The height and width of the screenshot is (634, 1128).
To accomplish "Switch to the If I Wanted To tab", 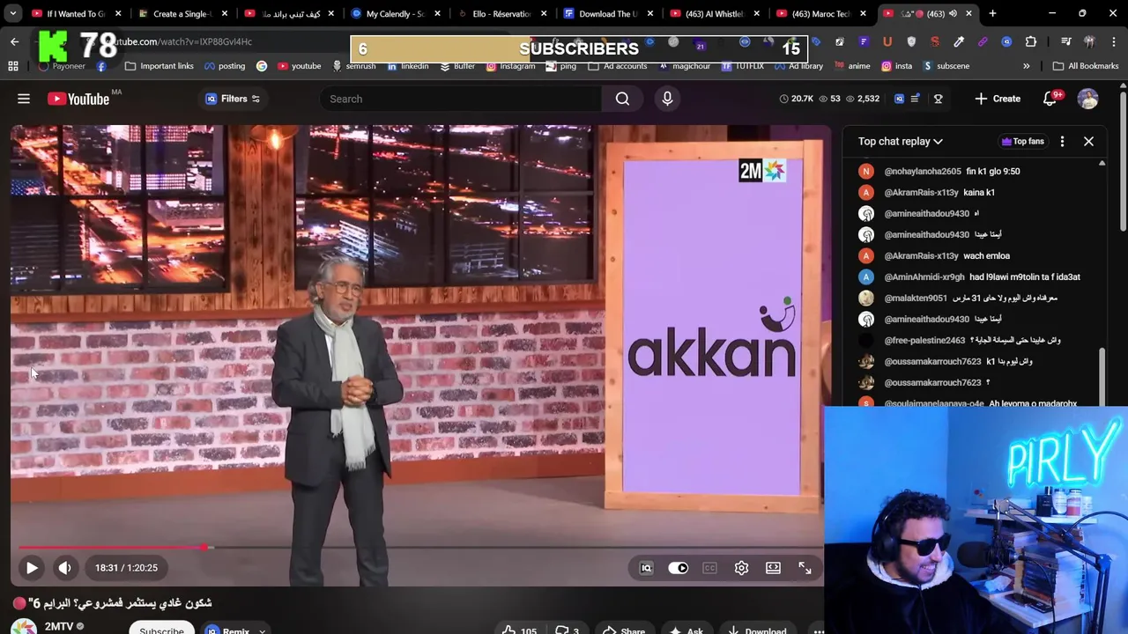I will 75,13.
